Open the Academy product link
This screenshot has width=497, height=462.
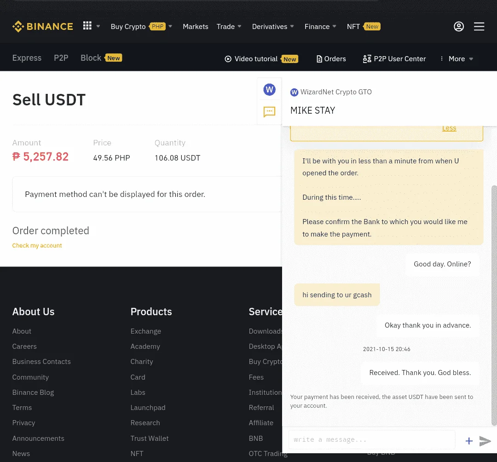click(145, 346)
